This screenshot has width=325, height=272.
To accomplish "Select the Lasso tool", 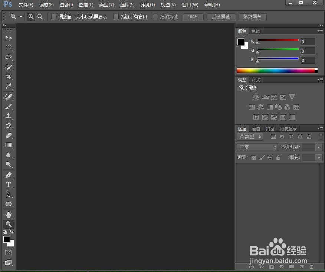I will (9, 57).
